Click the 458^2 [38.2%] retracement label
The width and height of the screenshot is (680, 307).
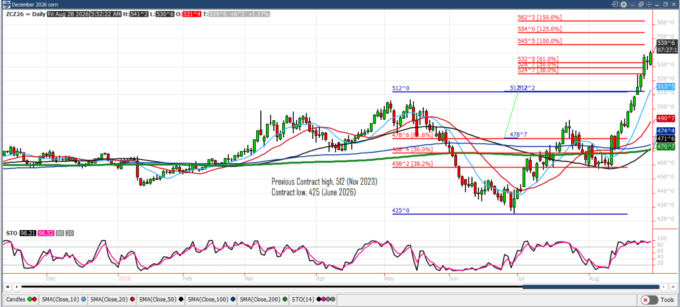click(413, 163)
